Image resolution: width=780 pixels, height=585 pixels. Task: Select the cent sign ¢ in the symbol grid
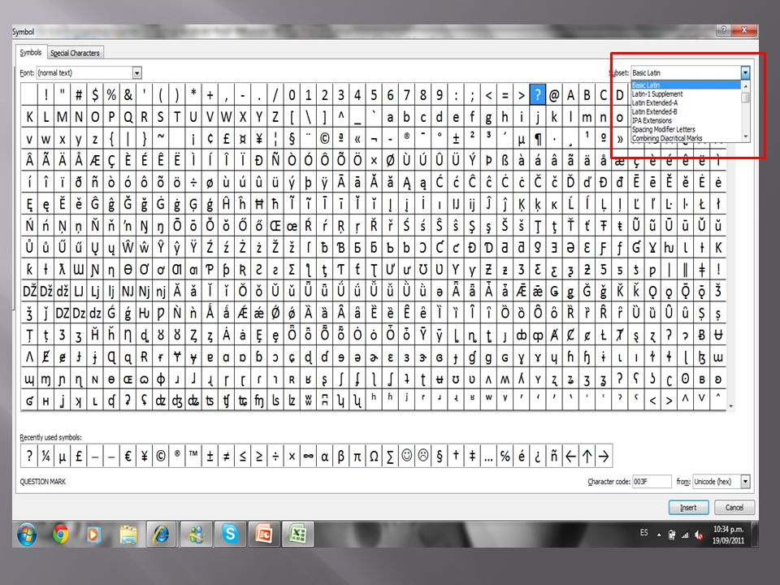[210, 139]
